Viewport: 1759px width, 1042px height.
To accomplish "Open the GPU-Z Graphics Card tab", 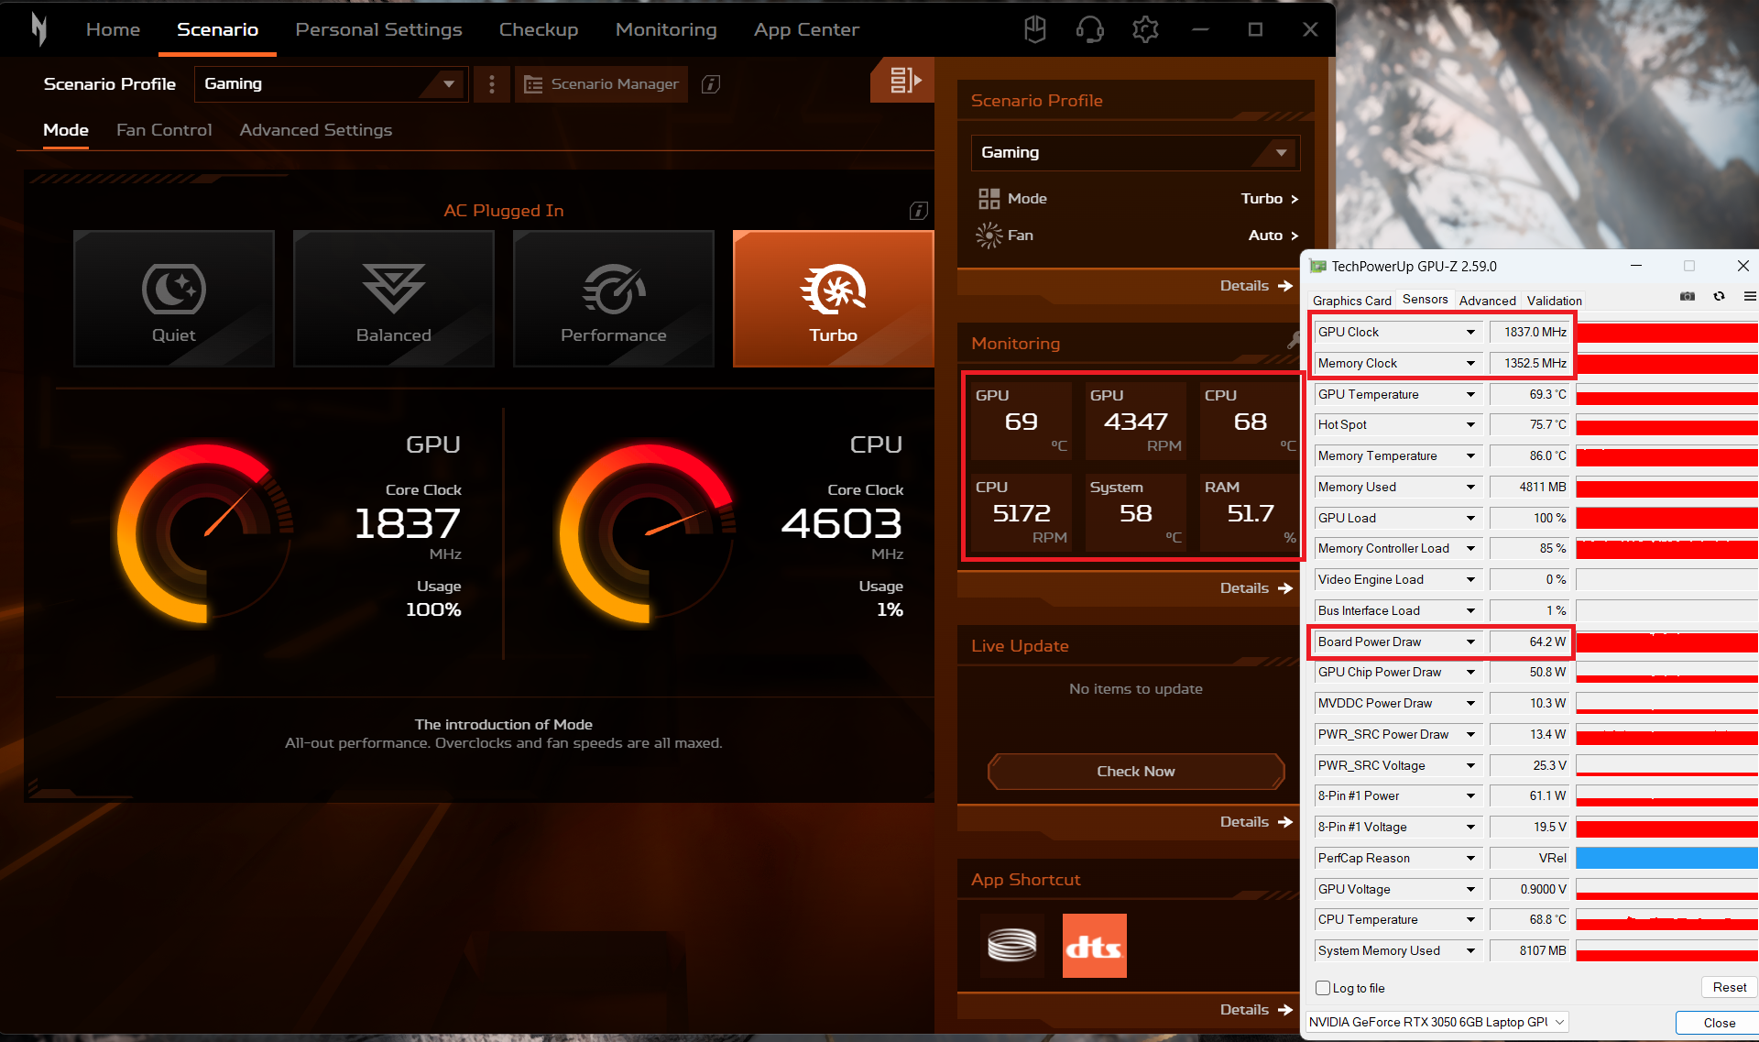I will (1351, 301).
